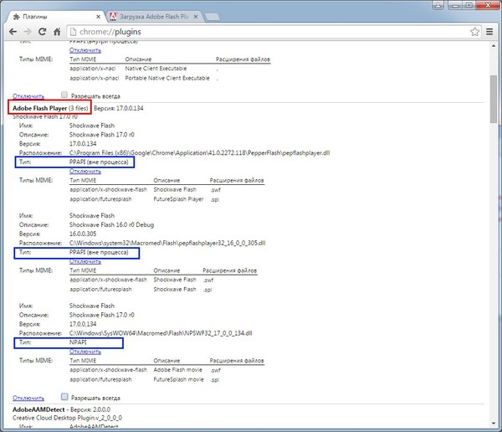Click Отключить link left of upper Разрешать всегда
The height and width of the screenshot is (432, 502).
tap(28, 96)
